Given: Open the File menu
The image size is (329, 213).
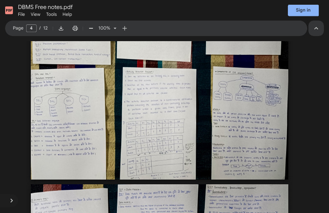Looking at the screenshot, I should coord(21,14).
